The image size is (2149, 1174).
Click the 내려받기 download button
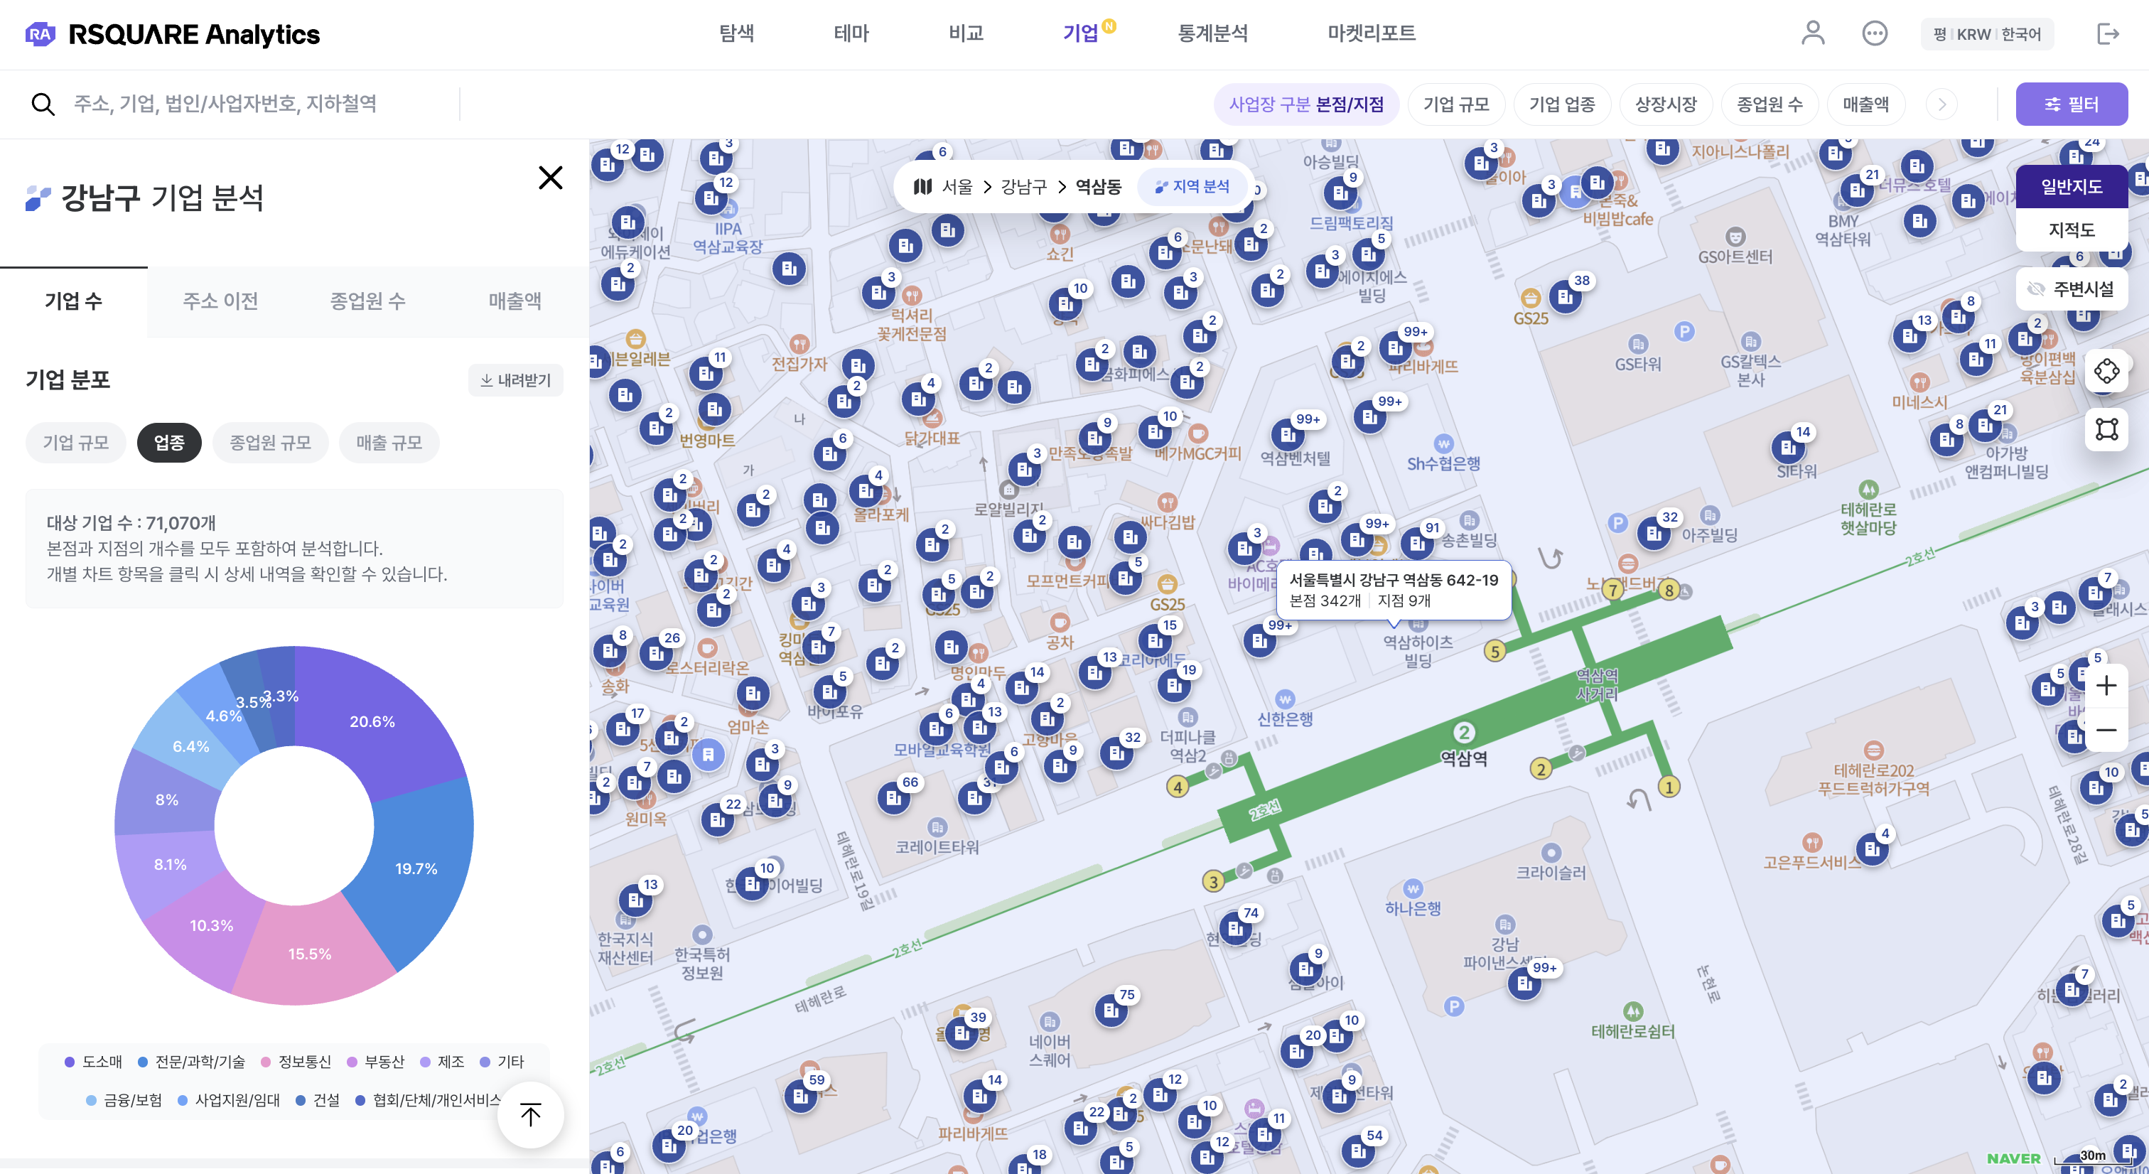(x=515, y=379)
